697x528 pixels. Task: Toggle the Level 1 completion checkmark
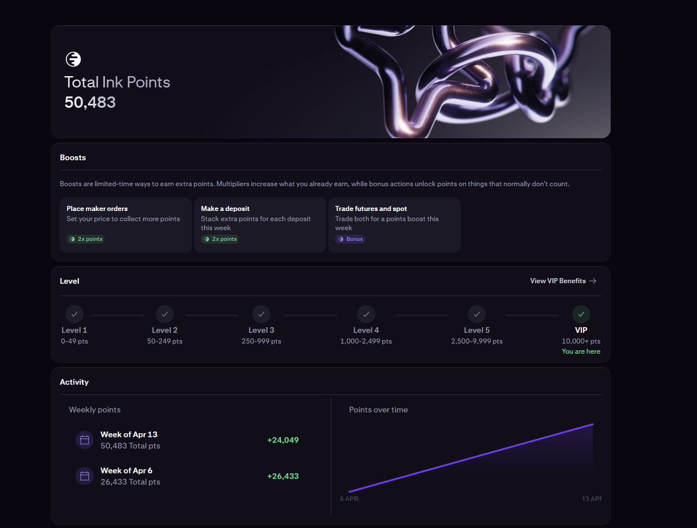tap(74, 314)
